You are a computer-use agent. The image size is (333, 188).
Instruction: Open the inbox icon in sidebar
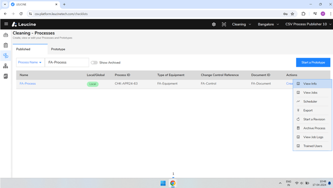click(6, 35)
